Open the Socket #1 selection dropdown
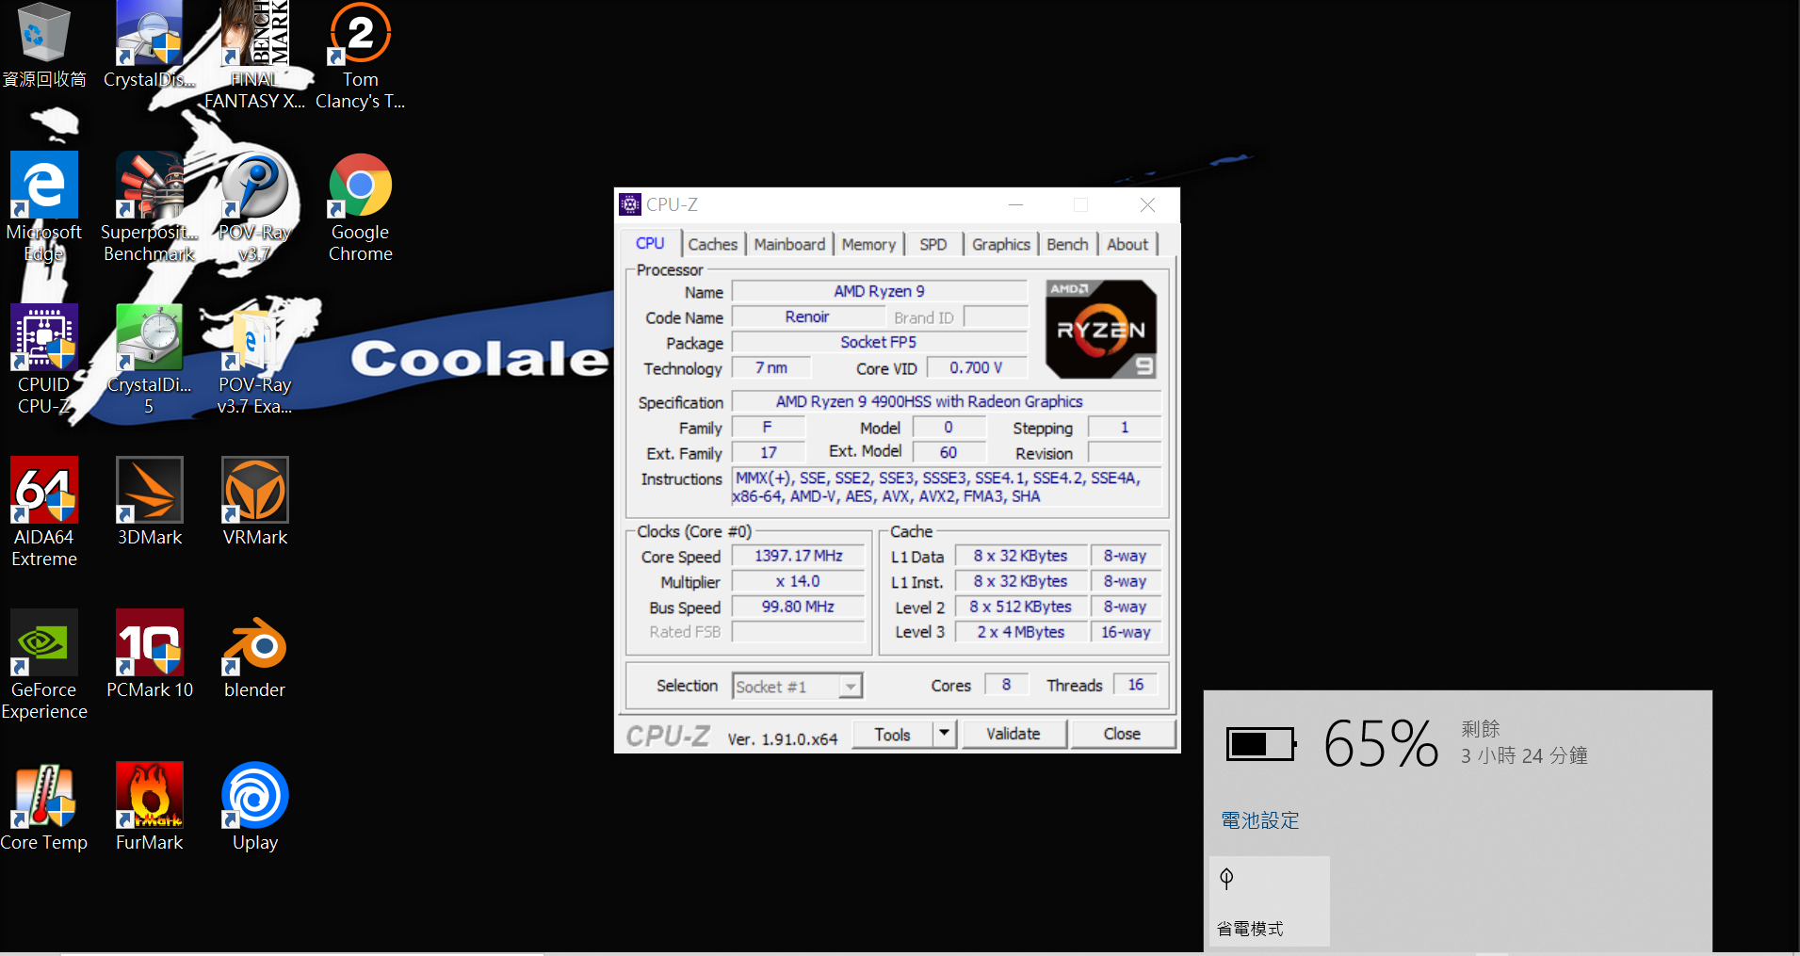1800x956 pixels. (797, 686)
